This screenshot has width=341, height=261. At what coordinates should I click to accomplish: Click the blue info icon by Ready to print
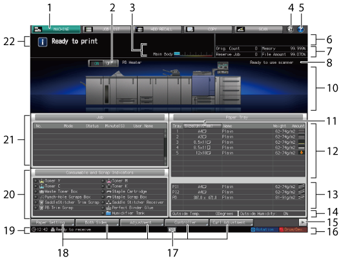point(43,42)
